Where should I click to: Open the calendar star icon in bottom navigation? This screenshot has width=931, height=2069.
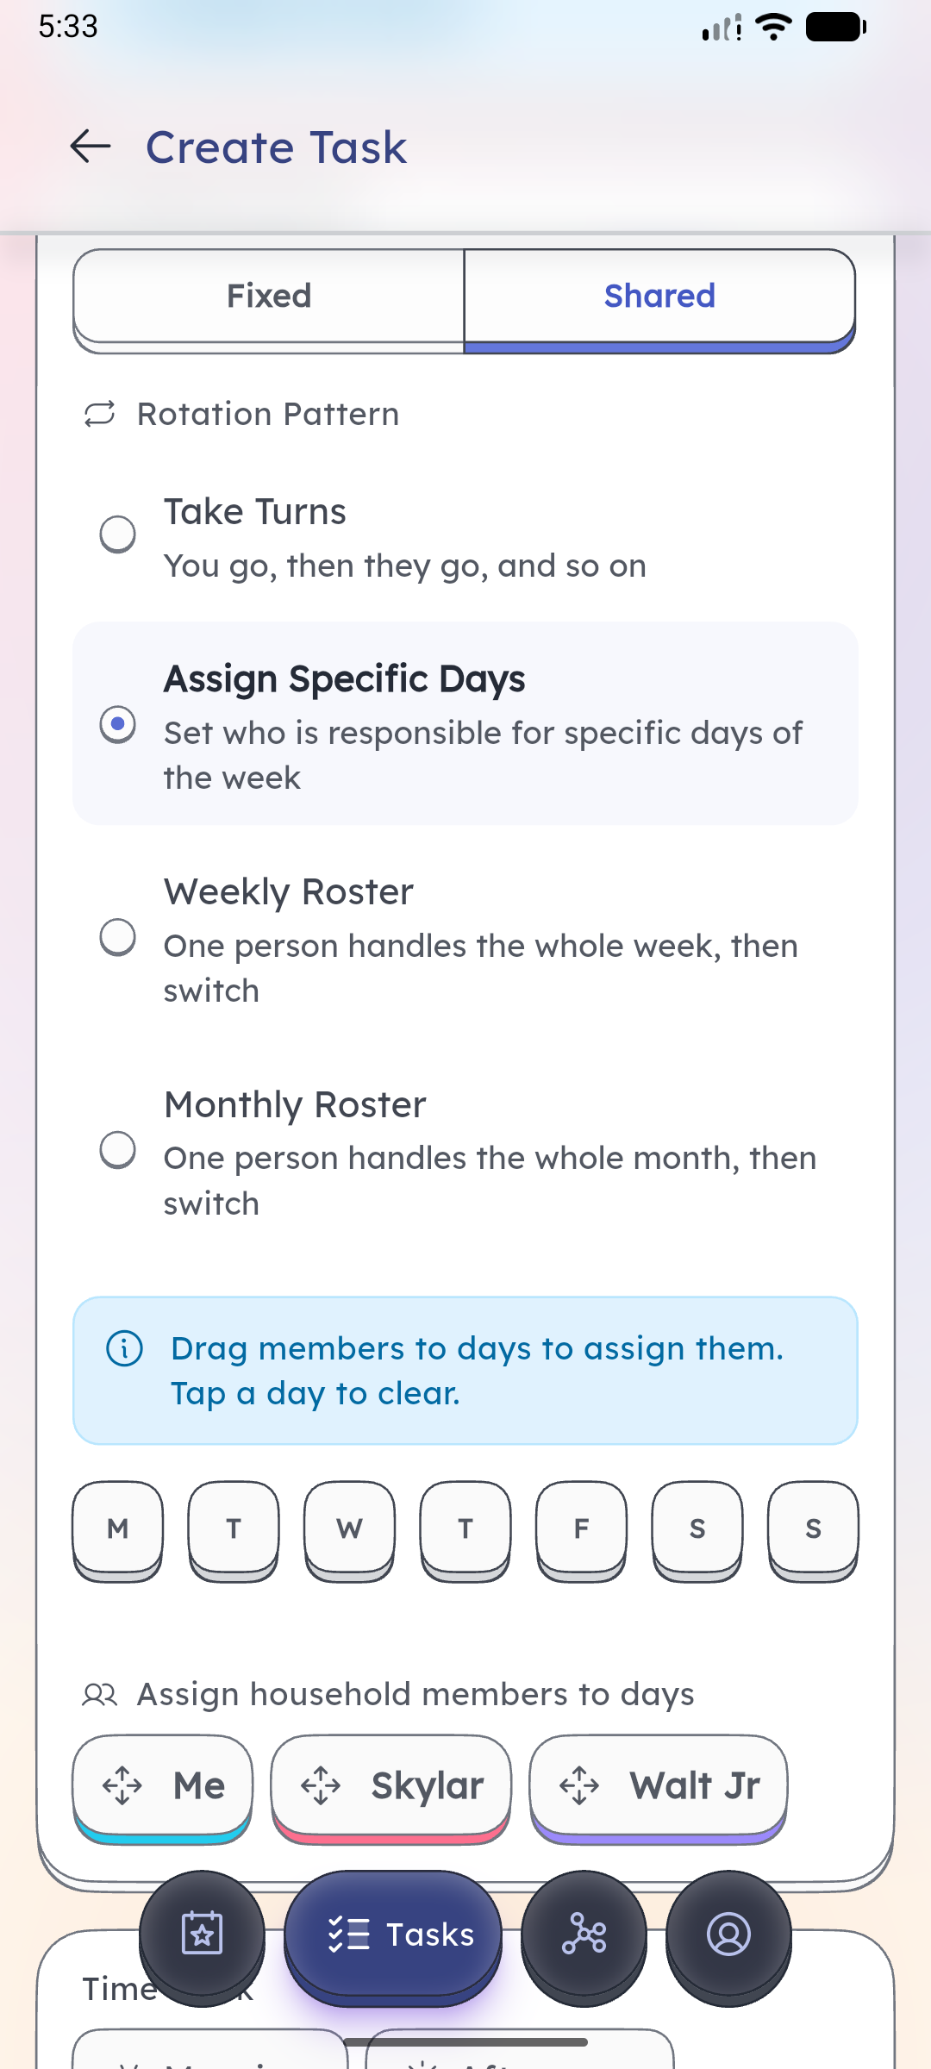202,1934
